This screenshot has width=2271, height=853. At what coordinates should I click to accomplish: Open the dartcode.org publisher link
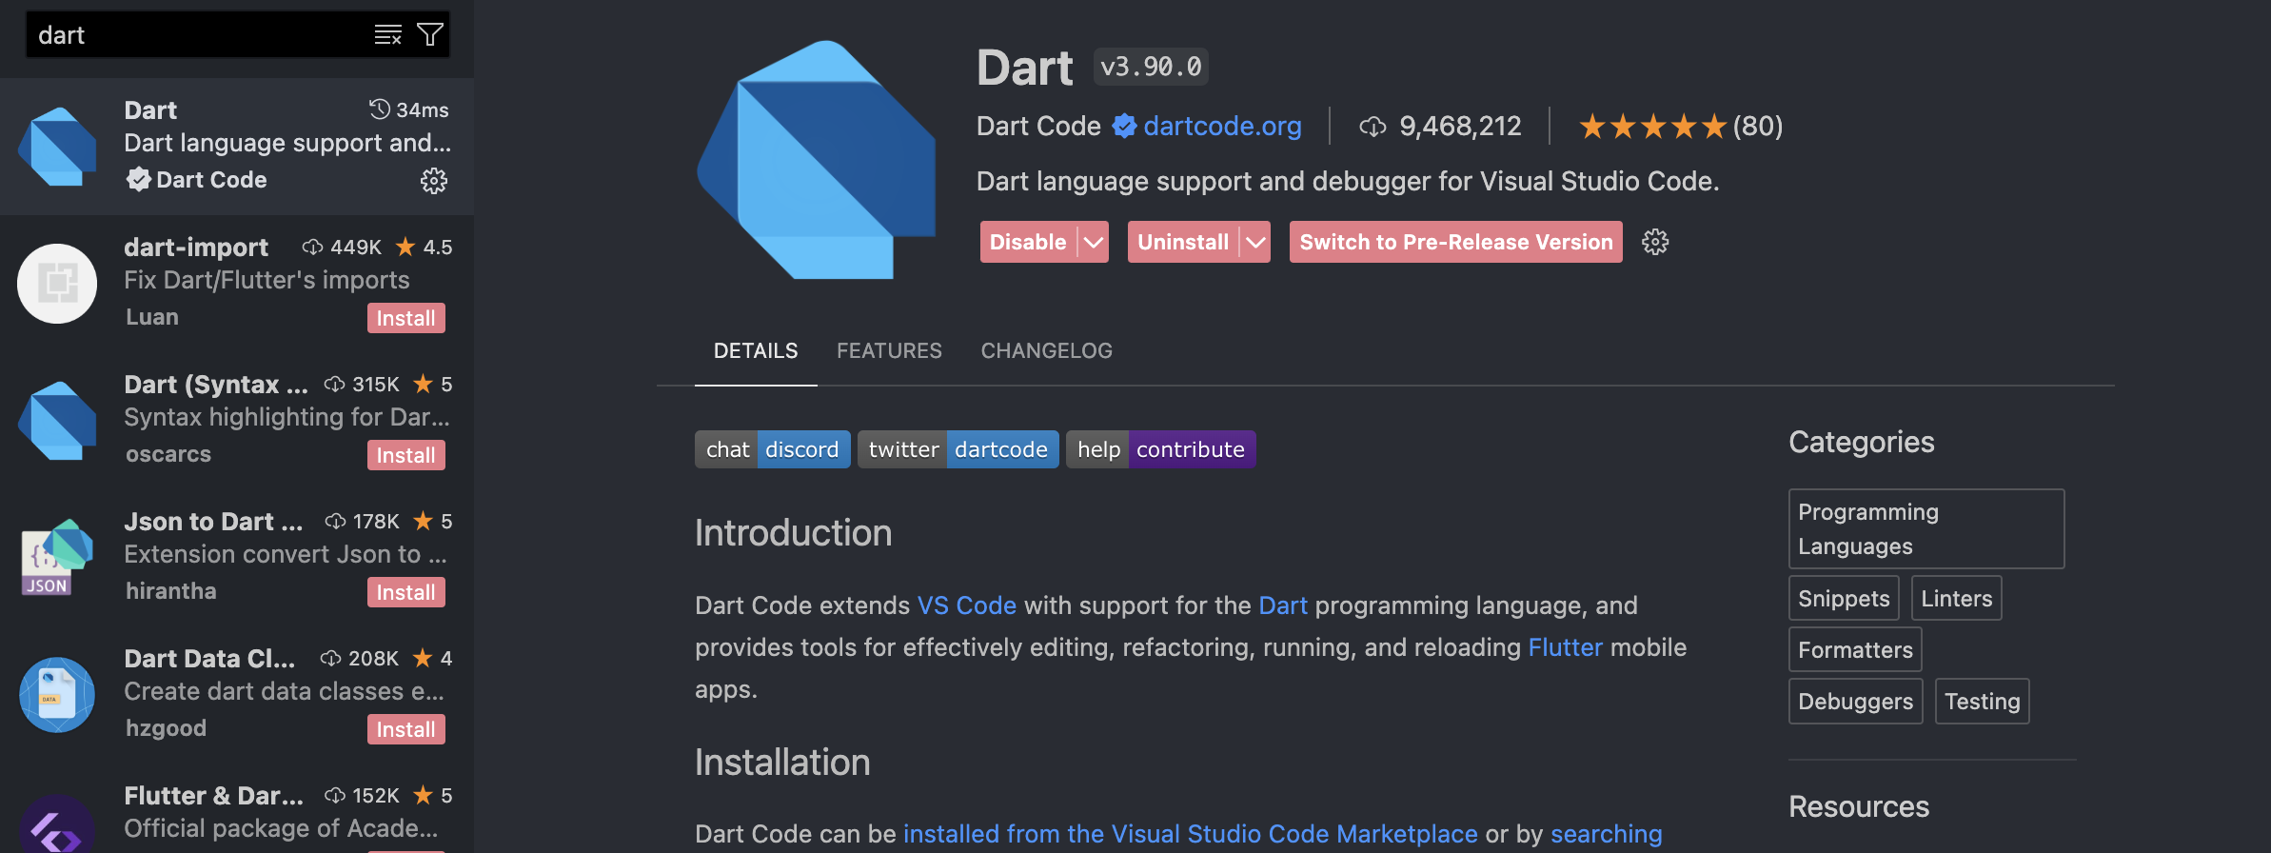pos(1222,126)
